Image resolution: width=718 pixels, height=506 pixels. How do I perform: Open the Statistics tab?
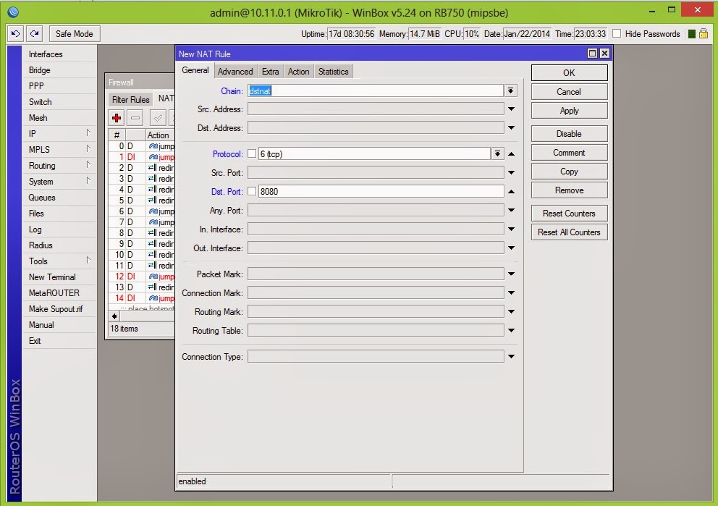click(x=334, y=72)
